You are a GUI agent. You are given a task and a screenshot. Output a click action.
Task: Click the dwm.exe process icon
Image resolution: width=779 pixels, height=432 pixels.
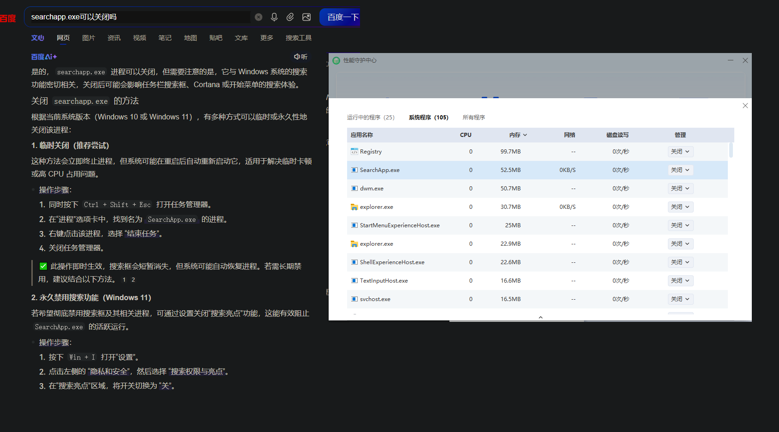pos(354,188)
